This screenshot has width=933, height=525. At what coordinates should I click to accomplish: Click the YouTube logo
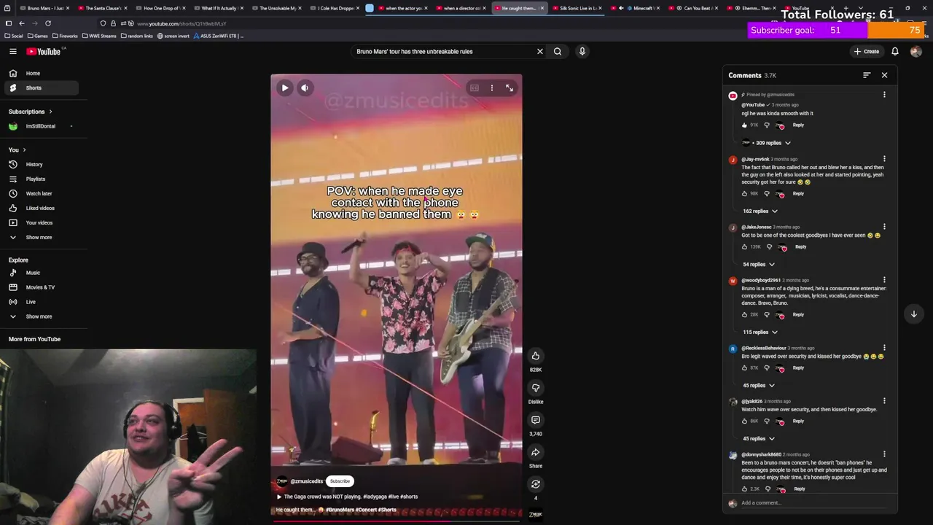(x=45, y=51)
